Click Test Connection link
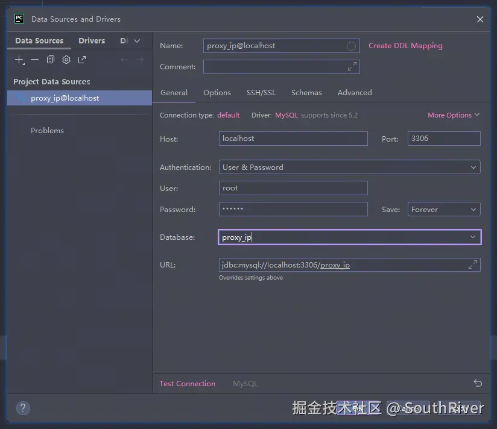The image size is (497, 429). click(x=187, y=384)
